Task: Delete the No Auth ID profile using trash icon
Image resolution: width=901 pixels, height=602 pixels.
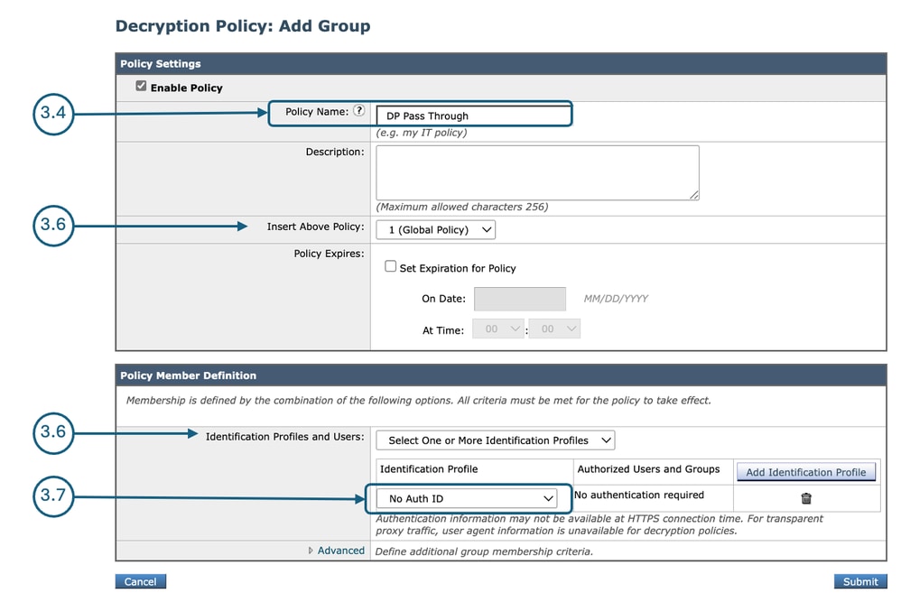Action: pos(806,497)
